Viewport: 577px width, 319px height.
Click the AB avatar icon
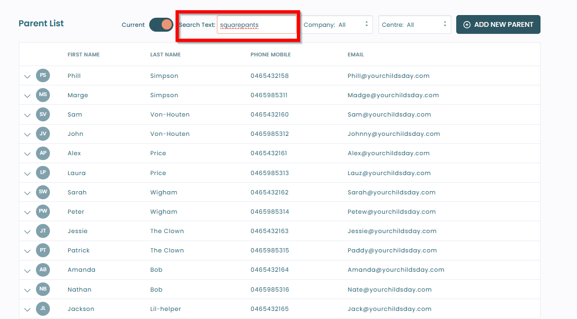[43, 270]
